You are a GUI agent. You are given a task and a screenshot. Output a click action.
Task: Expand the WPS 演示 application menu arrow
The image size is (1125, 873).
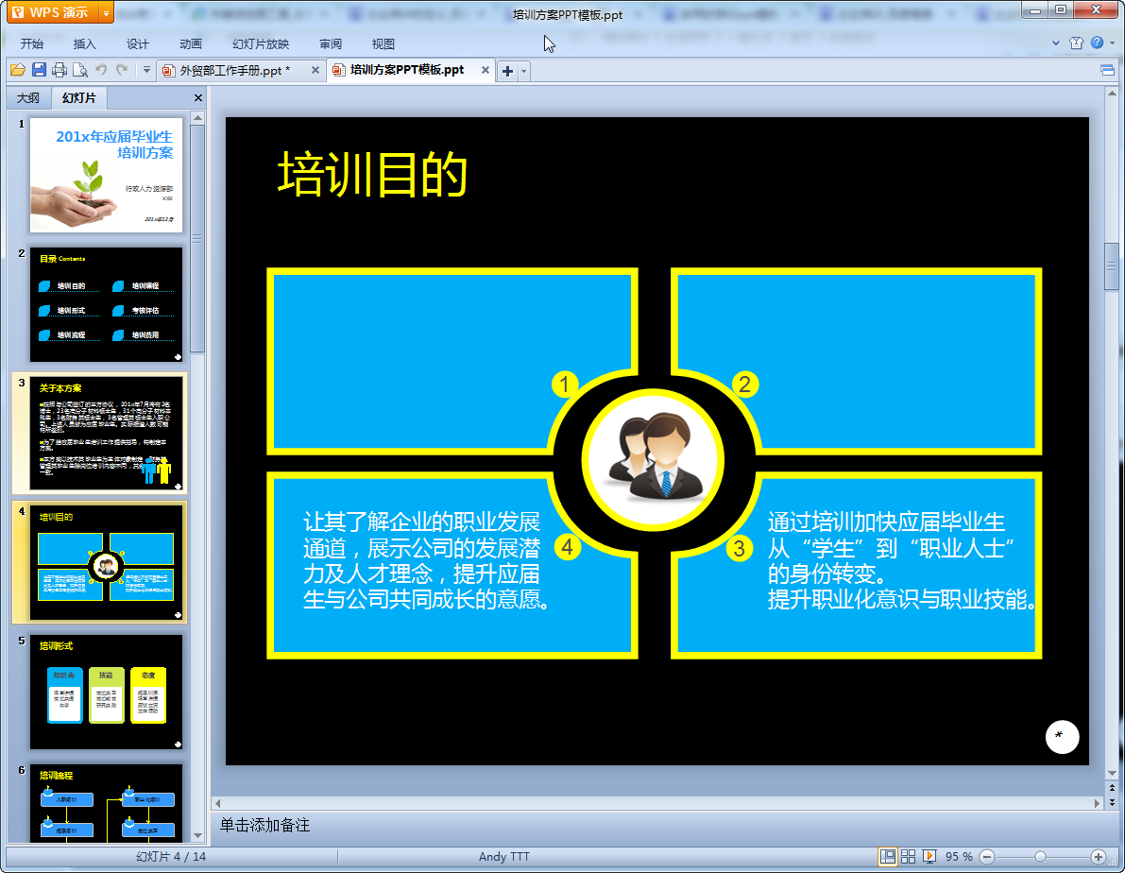[x=105, y=13]
